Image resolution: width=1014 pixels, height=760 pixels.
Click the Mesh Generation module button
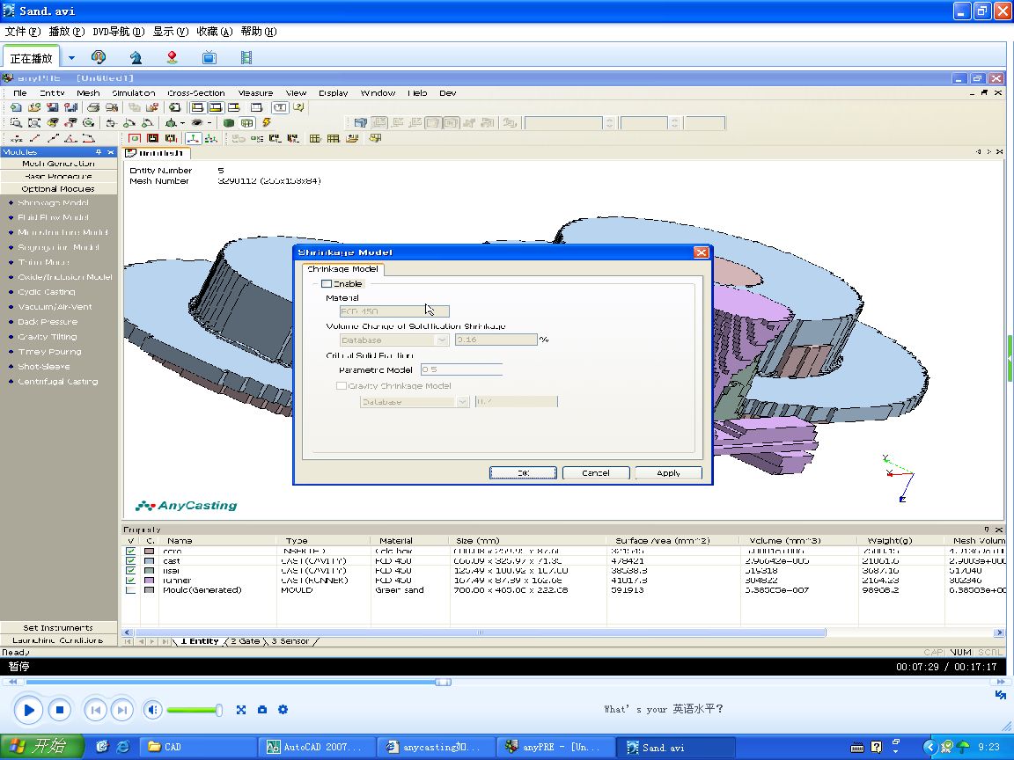coord(58,164)
